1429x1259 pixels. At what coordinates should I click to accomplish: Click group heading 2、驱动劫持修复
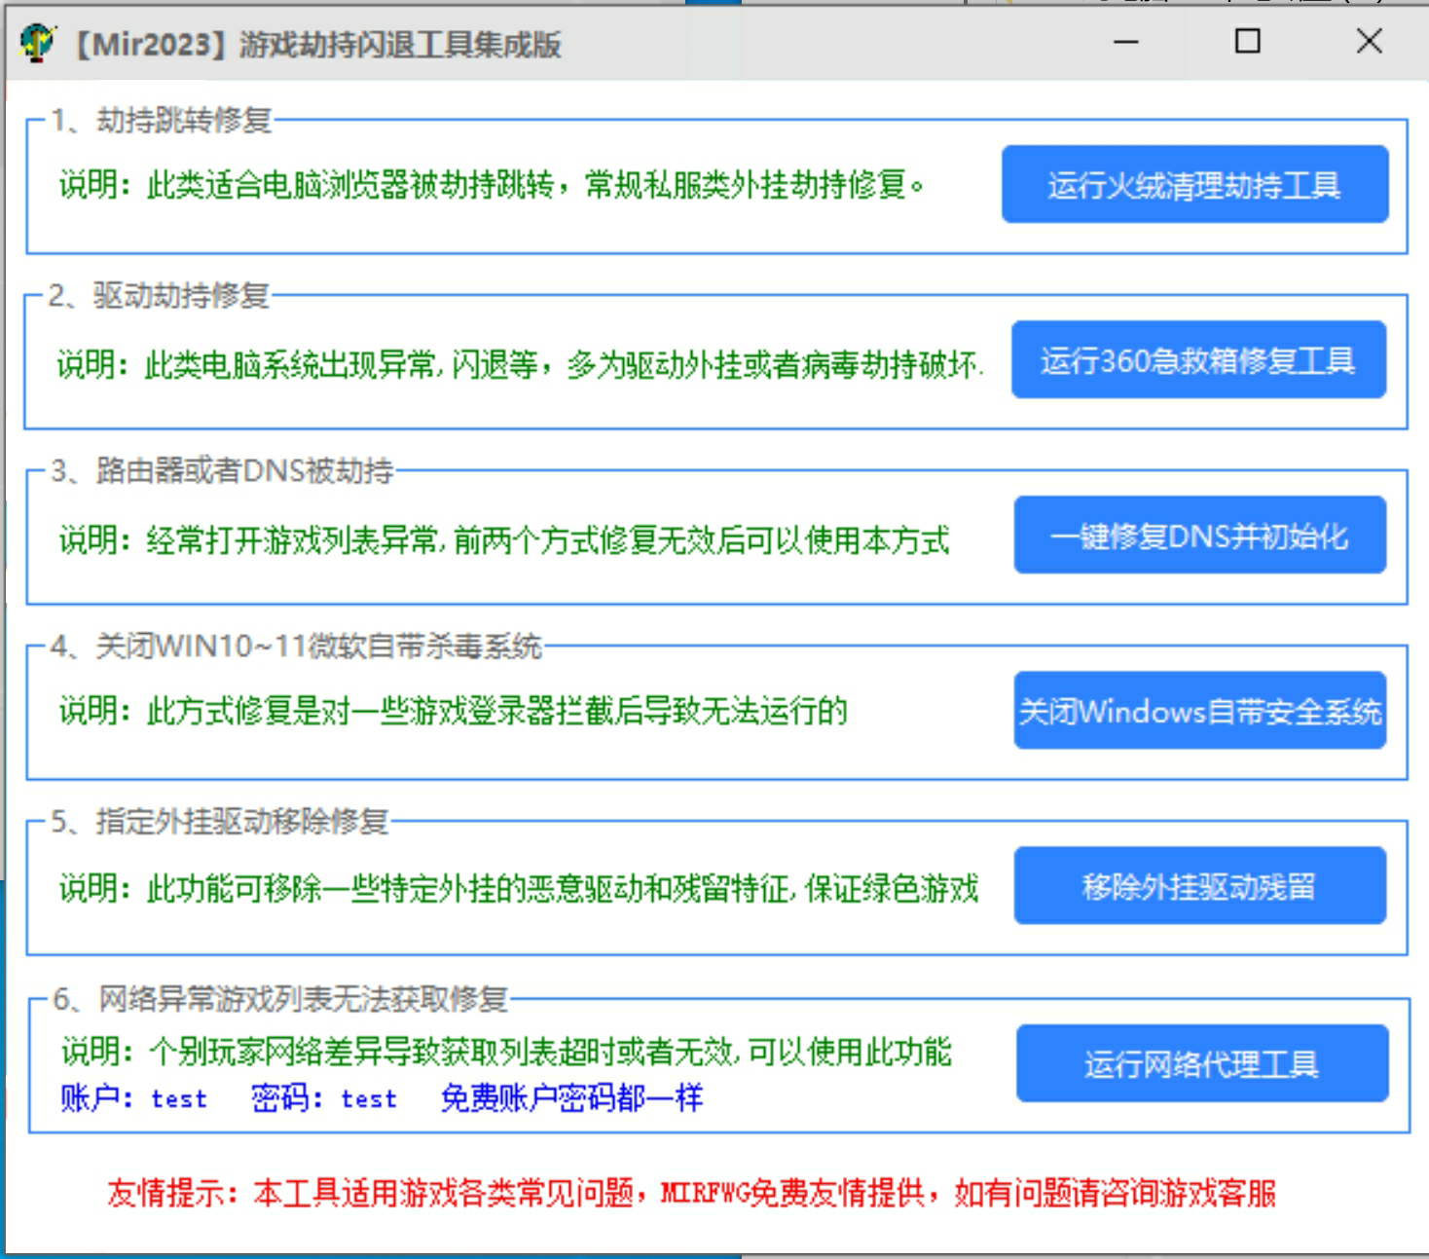[159, 295]
